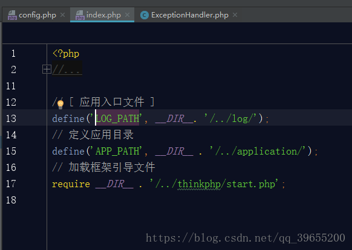Open the ExceptionHandler.php tab
The width and height of the screenshot is (352, 250).
(x=189, y=15)
